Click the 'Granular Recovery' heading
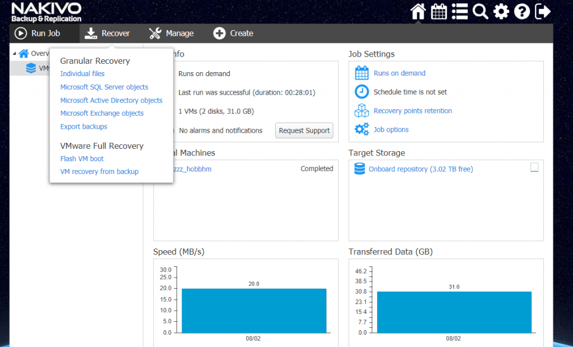The image size is (573, 347). click(x=95, y=60)
